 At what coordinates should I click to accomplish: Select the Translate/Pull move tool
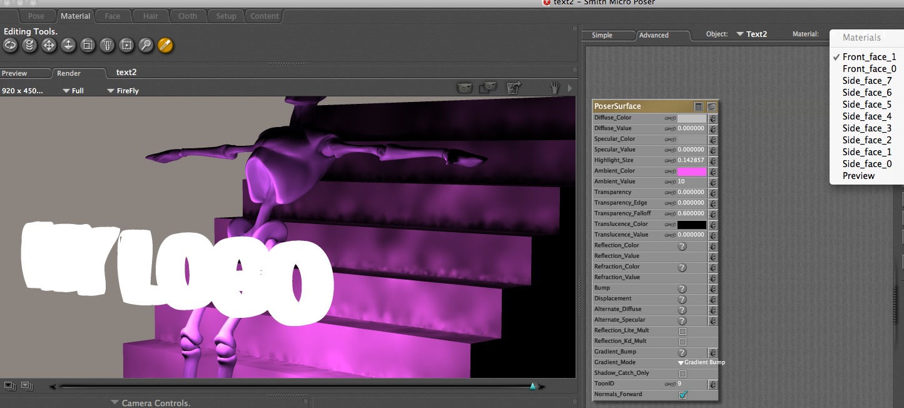click(49, 45)
